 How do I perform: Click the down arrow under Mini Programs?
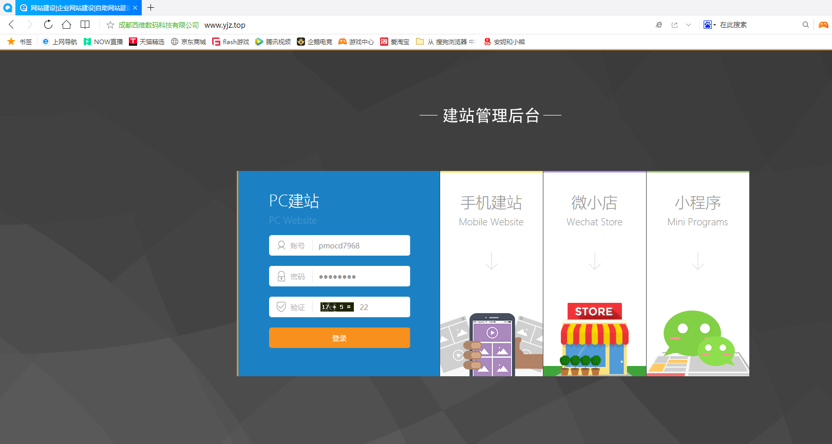point(698,261)
